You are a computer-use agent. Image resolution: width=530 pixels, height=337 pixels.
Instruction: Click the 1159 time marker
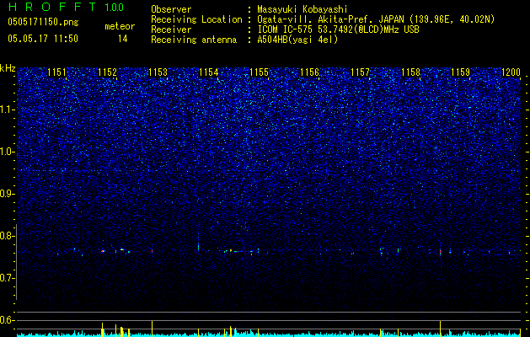click(462, 72)
